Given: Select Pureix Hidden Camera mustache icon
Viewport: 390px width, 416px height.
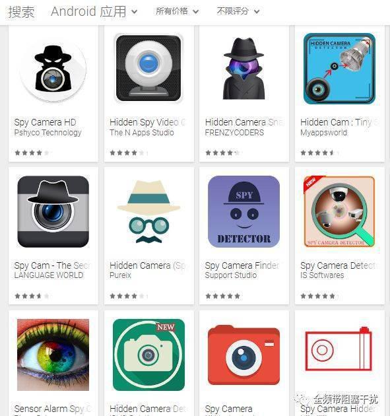Looking at the screenshot, I should tap(148, 211).
